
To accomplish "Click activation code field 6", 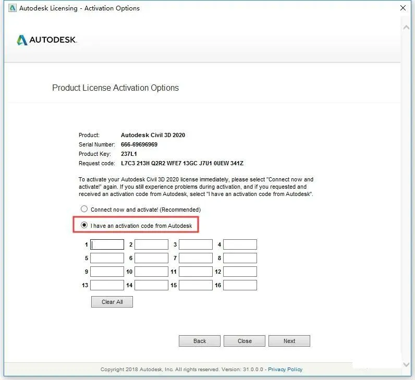I will point(151,258).
